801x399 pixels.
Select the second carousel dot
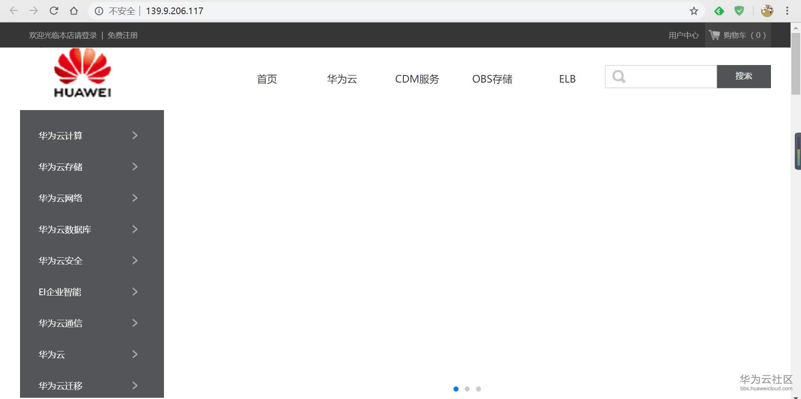point(467,389)
